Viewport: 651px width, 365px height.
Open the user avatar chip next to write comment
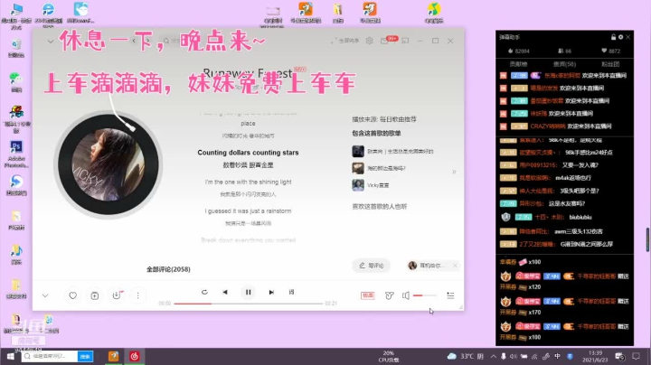(x=428, y=266)
